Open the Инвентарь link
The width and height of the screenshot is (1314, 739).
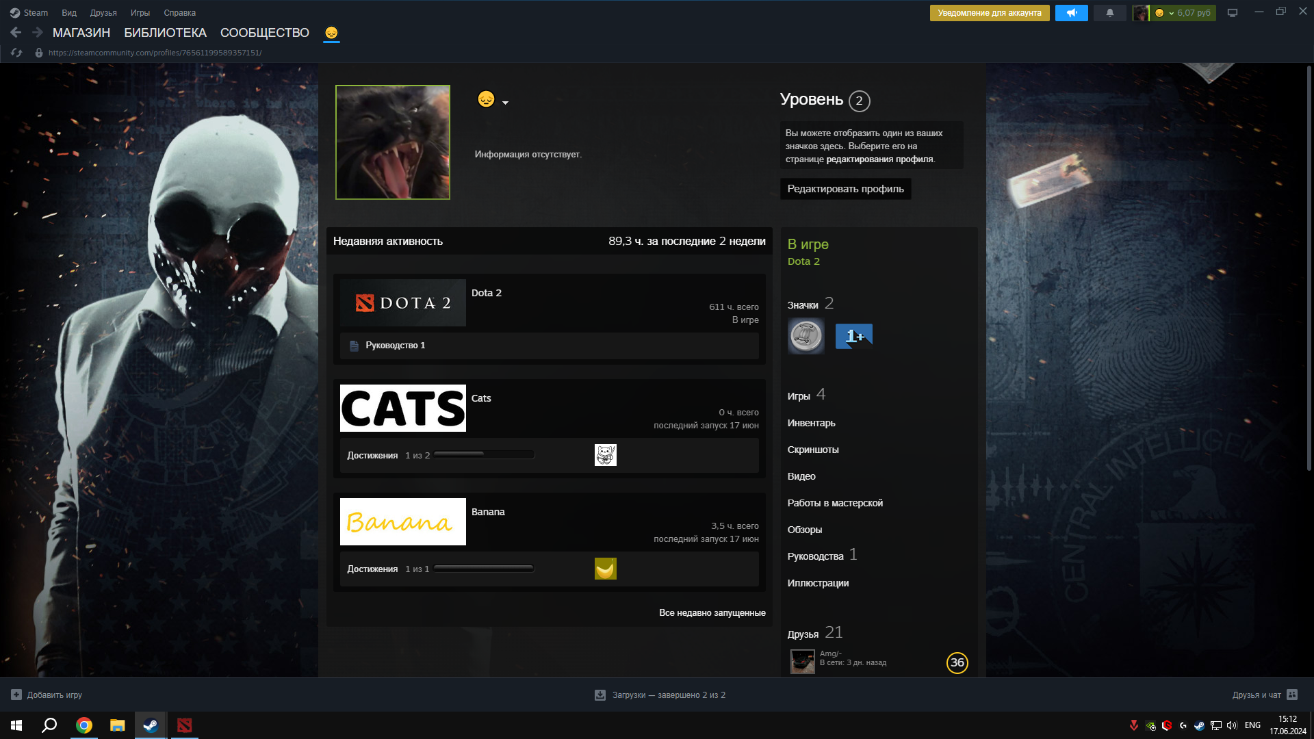pyautogui.click(x=812, y=423)
